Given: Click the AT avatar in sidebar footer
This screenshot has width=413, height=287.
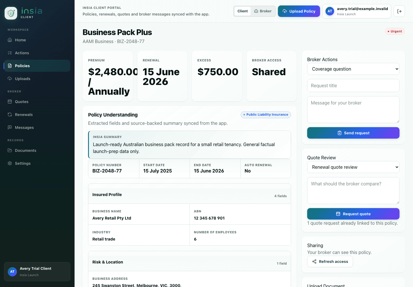Looking at the screenshot, I should [x=12, y=272].
